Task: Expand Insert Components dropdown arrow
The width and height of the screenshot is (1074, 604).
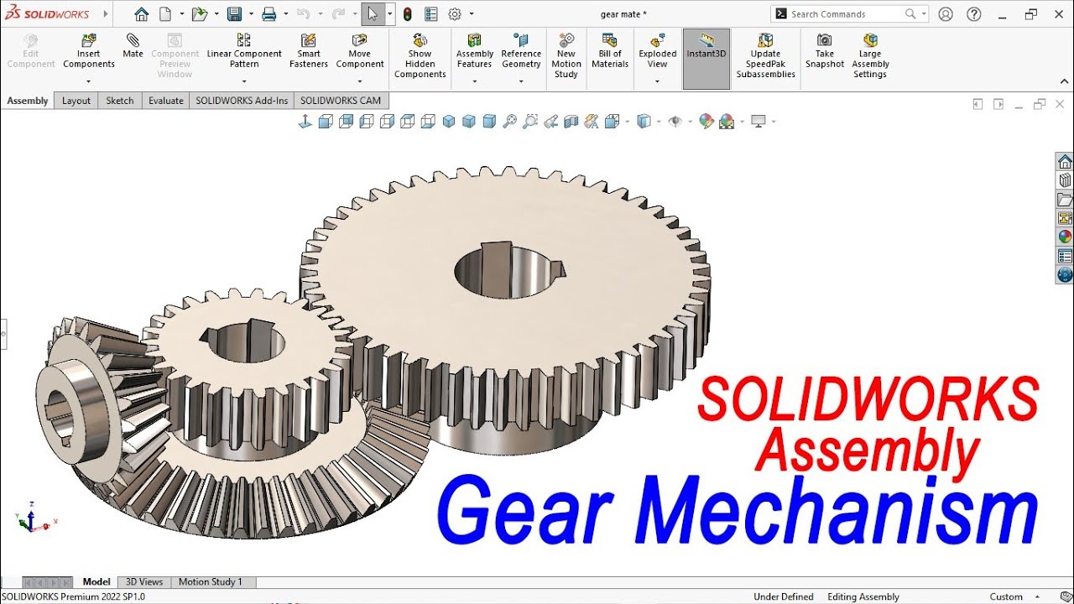Action: point(88,82)
